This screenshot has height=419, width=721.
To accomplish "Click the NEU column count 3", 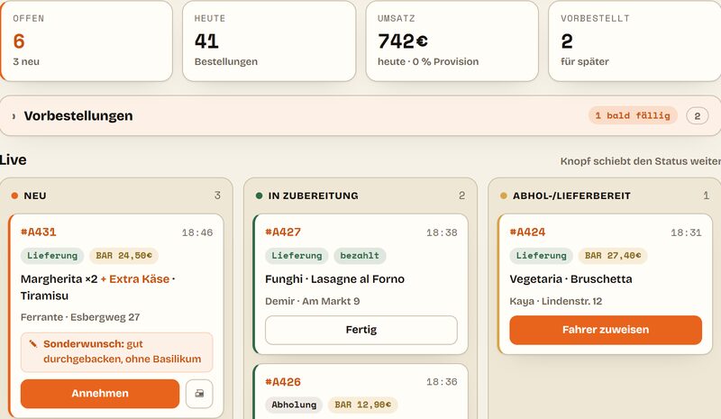I will click(x=217, y=196).
